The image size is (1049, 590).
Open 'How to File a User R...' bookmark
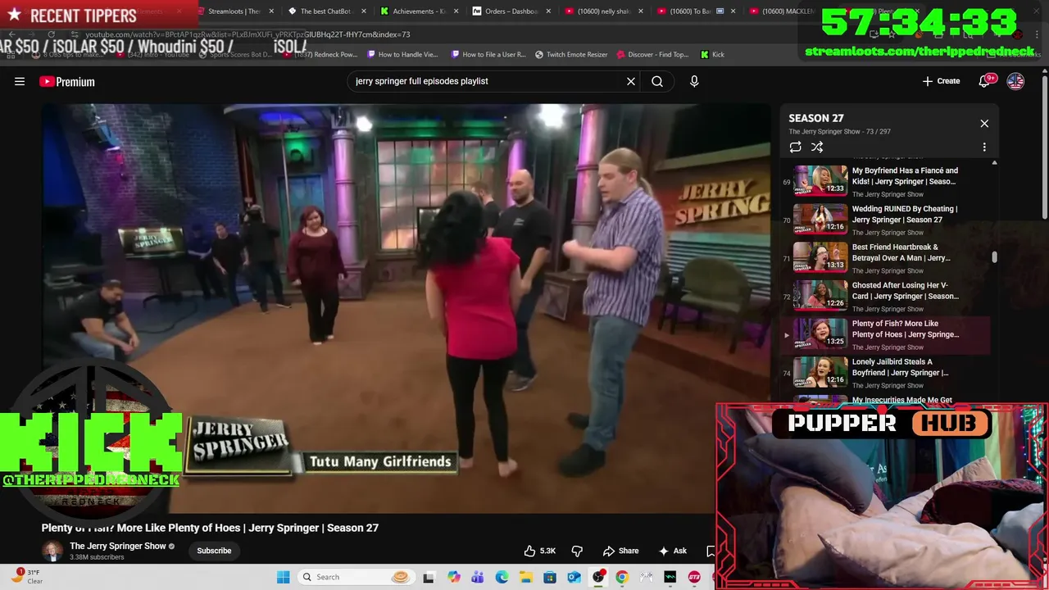(x=488, y=54)
